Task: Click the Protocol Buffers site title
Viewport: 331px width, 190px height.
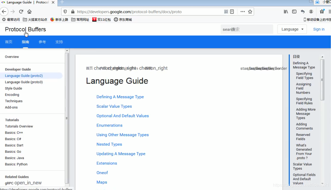Action: pos(25,29)
